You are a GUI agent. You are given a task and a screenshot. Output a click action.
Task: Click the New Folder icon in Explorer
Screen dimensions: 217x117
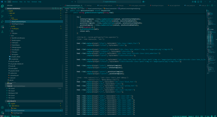click(55, 8)
